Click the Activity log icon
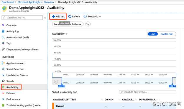Screen dimensions: 184x109 (x=3, y=31)
